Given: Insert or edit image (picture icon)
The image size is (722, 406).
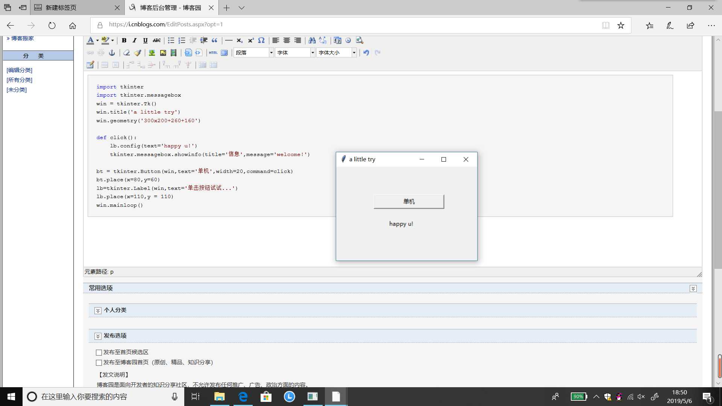Looking at the screenshot, I should tap(163, 53).
